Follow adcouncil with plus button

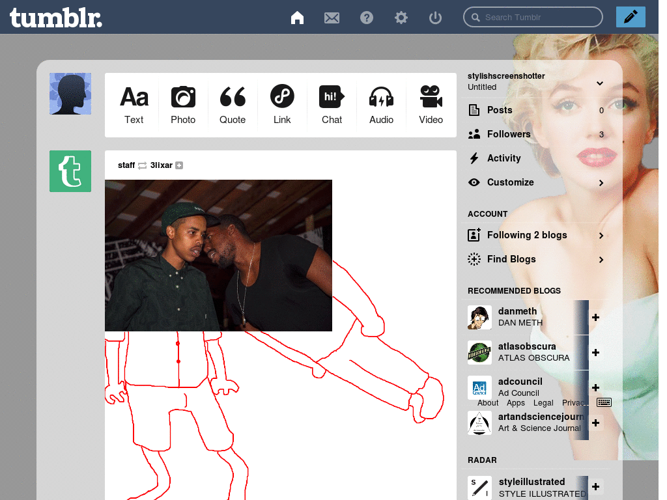pos(595,387)
